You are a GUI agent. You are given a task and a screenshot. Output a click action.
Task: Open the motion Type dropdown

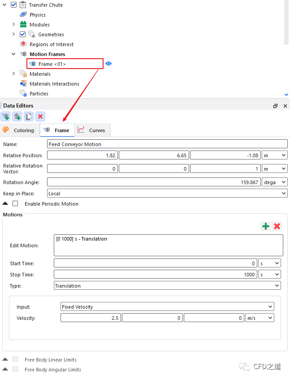click(x=167, y=285)
